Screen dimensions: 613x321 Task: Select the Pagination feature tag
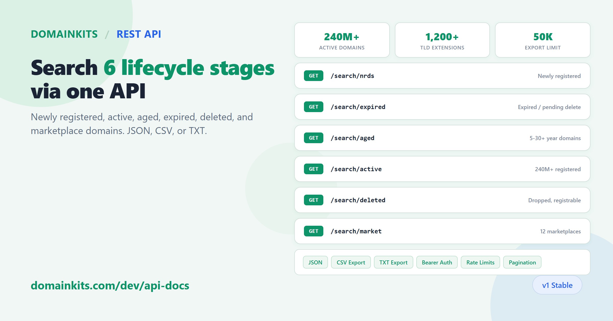(x=522, y=262)
